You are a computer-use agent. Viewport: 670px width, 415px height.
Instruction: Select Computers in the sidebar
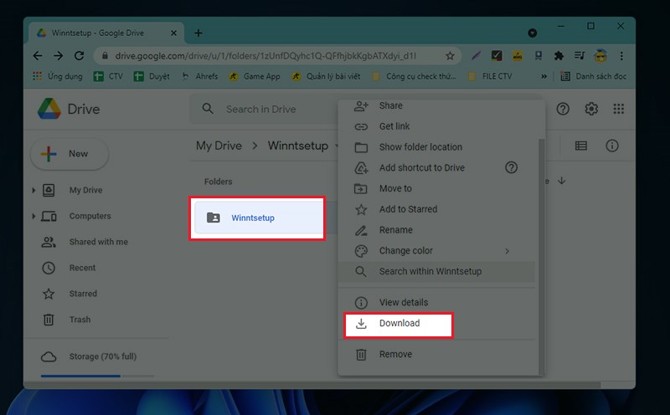[90, 216]
